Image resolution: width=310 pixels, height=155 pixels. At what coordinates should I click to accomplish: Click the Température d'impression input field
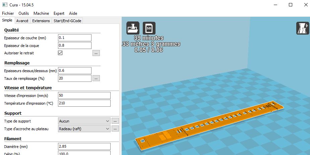click(x=84, y=103)
